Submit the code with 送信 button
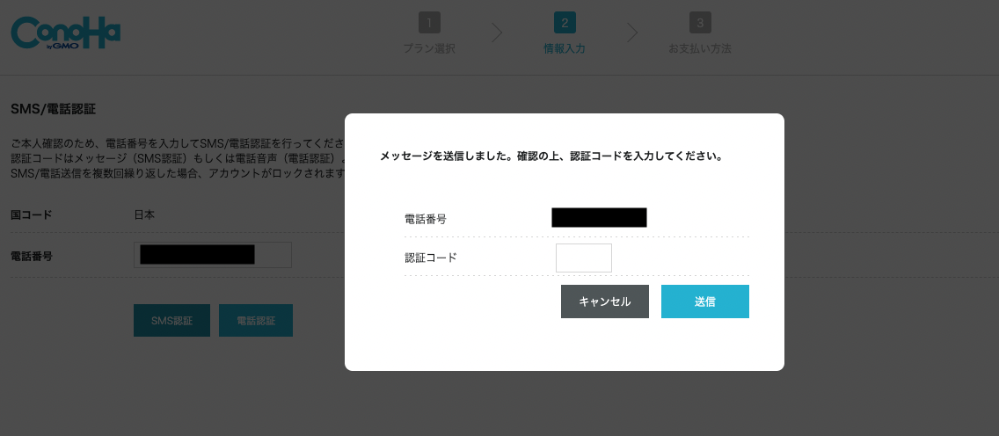The image size is (999, 436). pos(704,302)
